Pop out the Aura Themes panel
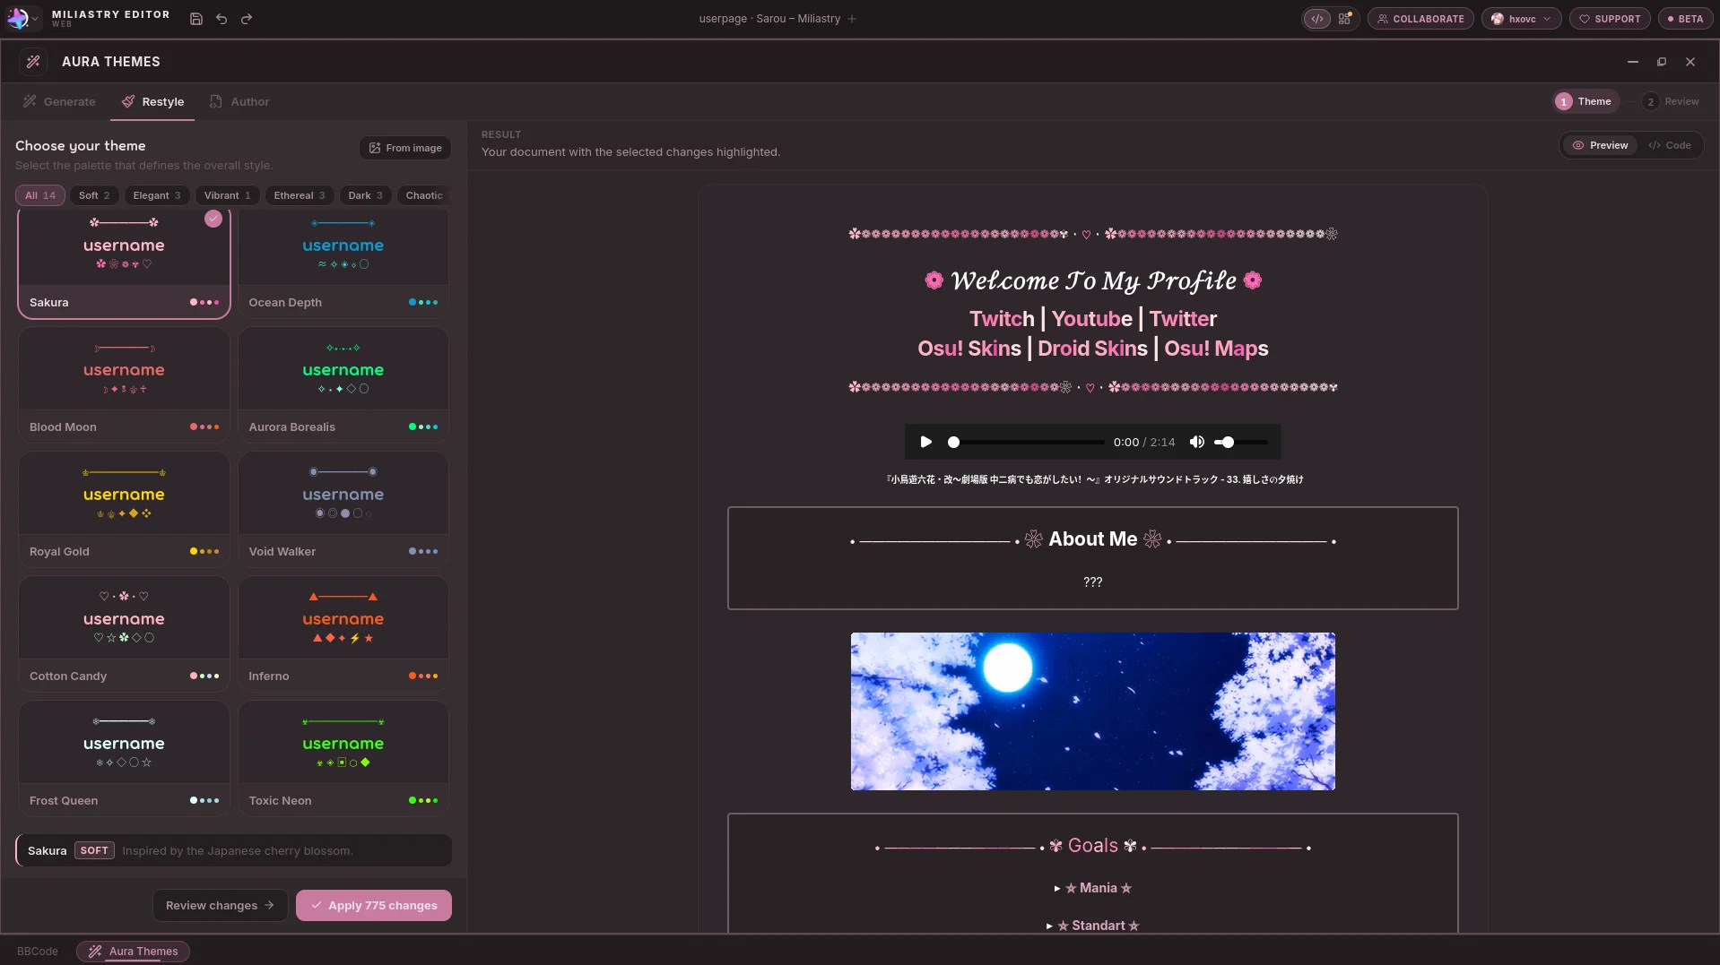The height and width of the screenshot is (965, 1720). pyautogui.click(x=1662, y=62)
